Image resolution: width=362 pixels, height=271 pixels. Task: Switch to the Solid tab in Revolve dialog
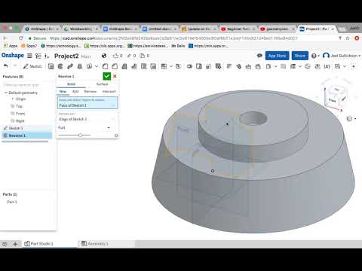[x=72, y=84]
